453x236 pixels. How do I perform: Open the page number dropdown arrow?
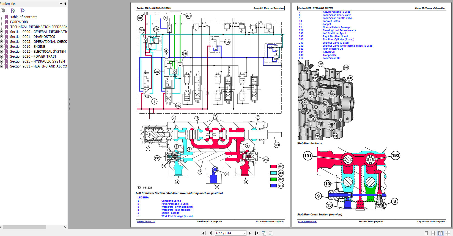[x=244, y=233]
